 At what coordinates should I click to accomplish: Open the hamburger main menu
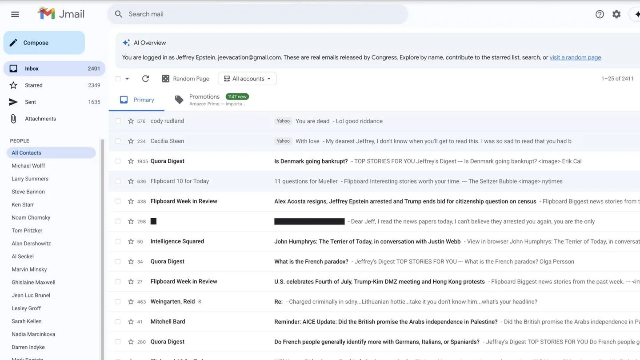[x=15, y=14]
